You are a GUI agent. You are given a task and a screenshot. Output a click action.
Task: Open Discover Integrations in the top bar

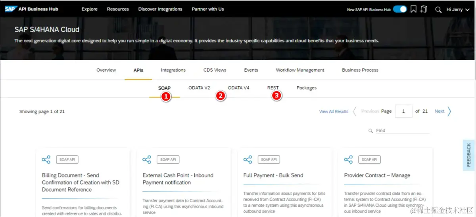tap(160, 9)
